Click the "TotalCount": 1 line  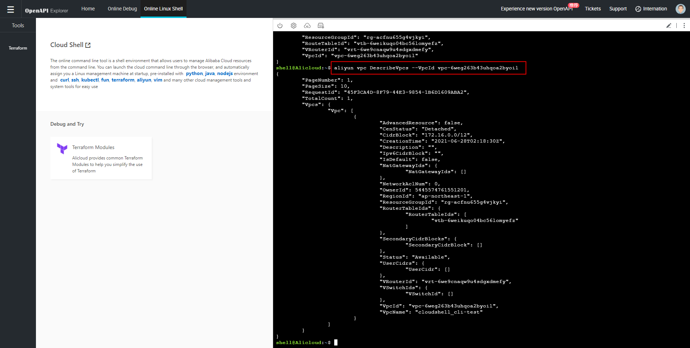coord(327,98)
